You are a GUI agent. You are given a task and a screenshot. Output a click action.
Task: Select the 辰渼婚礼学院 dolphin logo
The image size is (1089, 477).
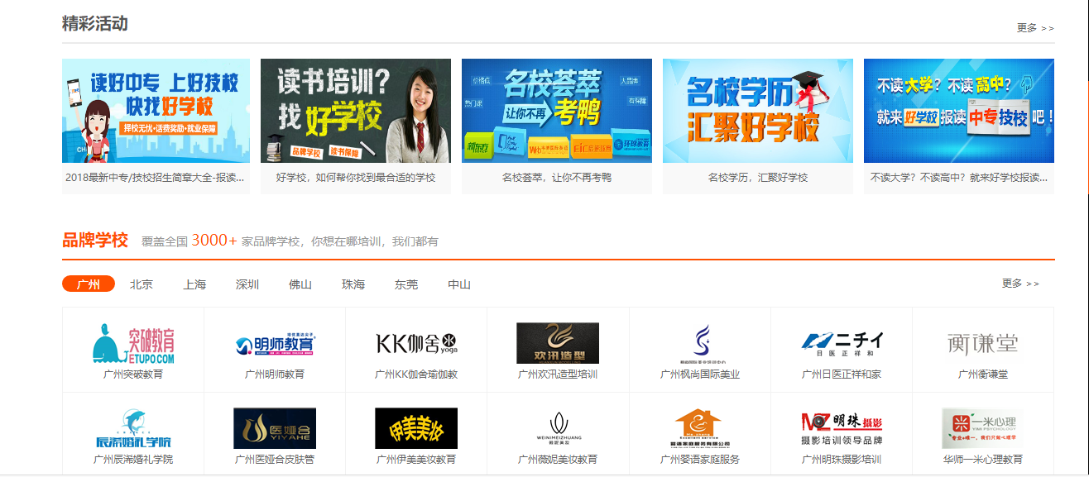(133, 428)
